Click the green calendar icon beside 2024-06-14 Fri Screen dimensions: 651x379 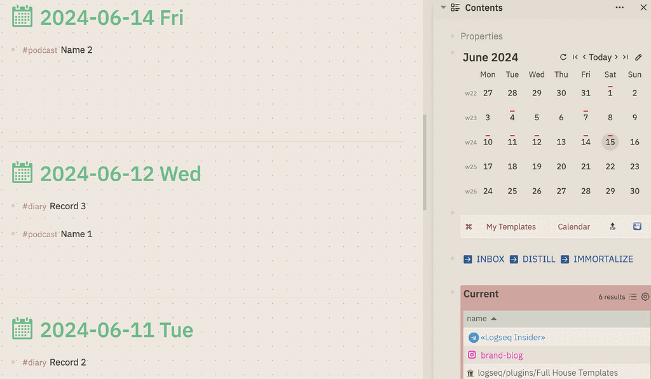coord(22,16)
